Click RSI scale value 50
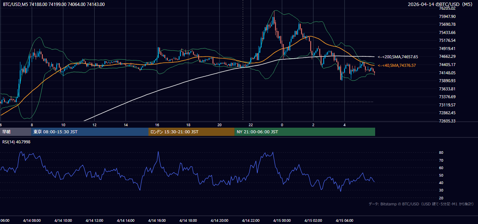The width and height of the screenshot is (478, 224). coord(441,175)
